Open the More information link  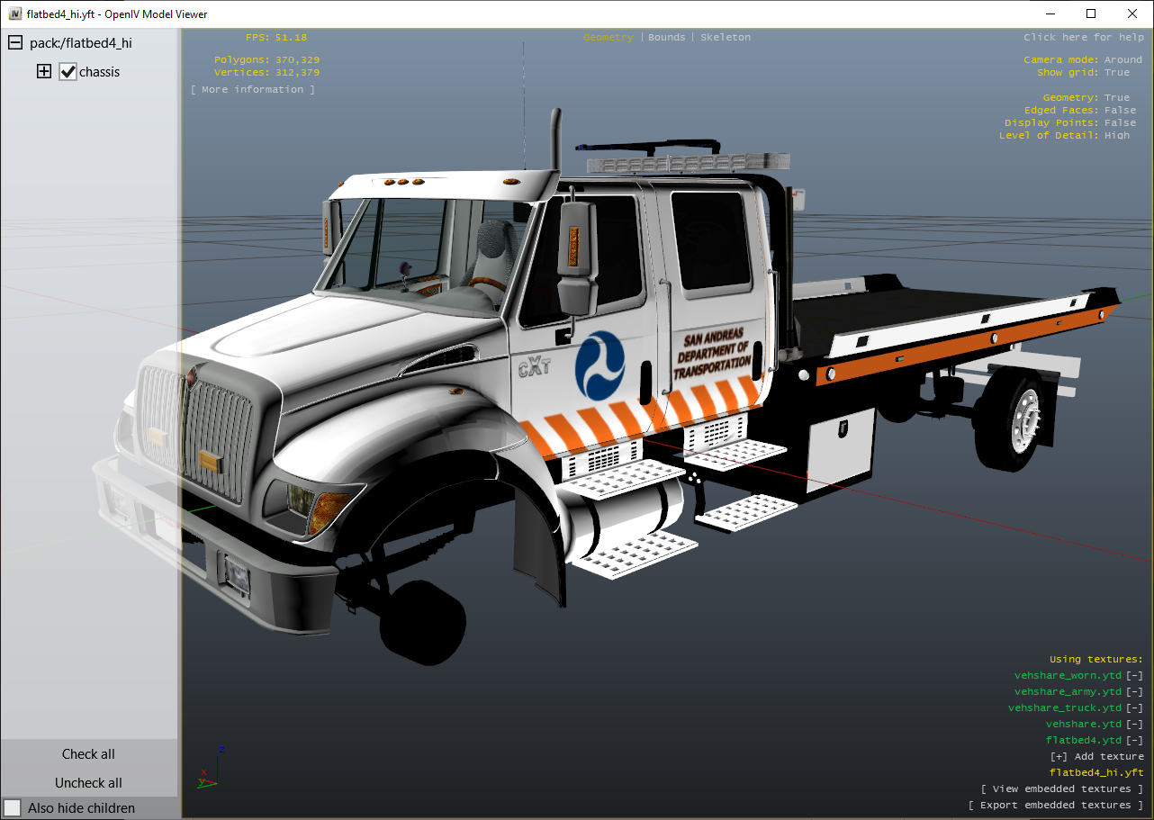coord(253,90)
